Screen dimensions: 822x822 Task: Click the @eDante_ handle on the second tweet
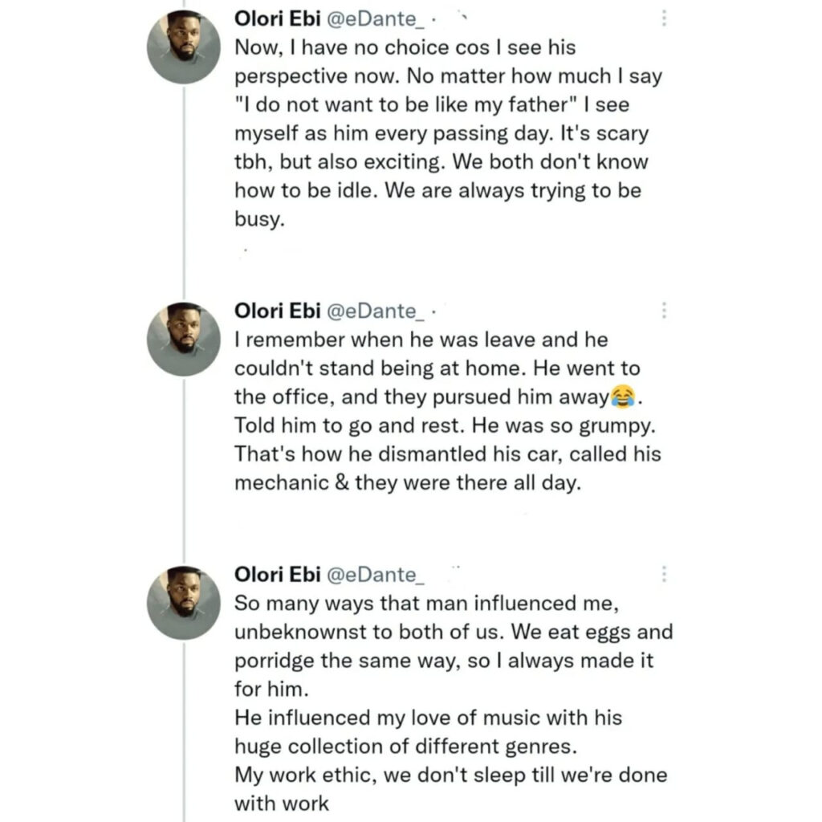pyautogui.click(x=376, y=311)
